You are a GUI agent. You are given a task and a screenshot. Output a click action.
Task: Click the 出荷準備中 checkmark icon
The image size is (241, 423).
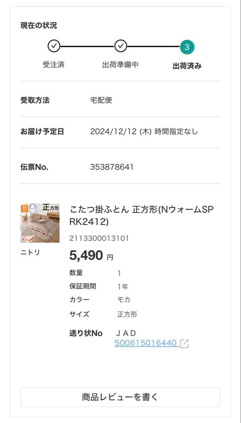[120, 46]
